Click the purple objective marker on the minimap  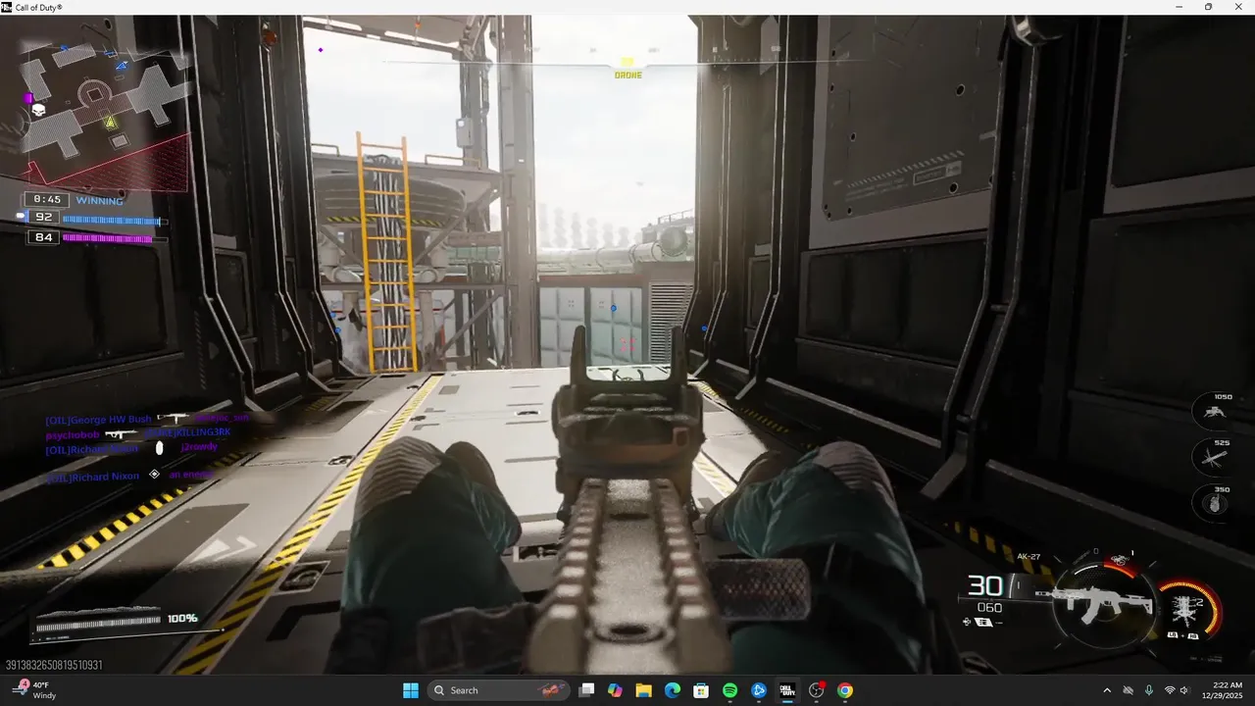point(28,98)
